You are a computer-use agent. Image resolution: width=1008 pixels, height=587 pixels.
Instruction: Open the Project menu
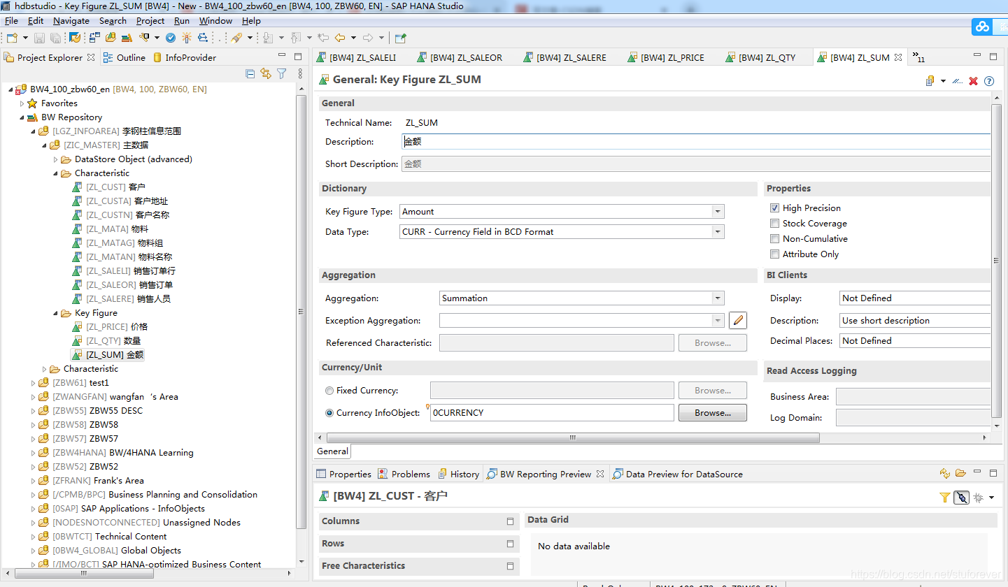pyautogui.click(x=150, y=21)
